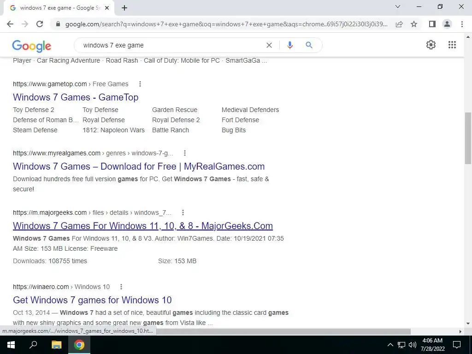Screen dimensions: 472x354
Task: Open the Battle Ranch sitelink
Action: coord(171,130)
